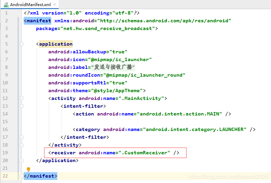The height and width of the screenshot is (183, 271).
Task: Click the fold end marker on line 22
Action: click(x=21, y=176)
